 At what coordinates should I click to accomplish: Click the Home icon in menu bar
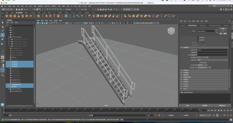(x=2, y=6)
